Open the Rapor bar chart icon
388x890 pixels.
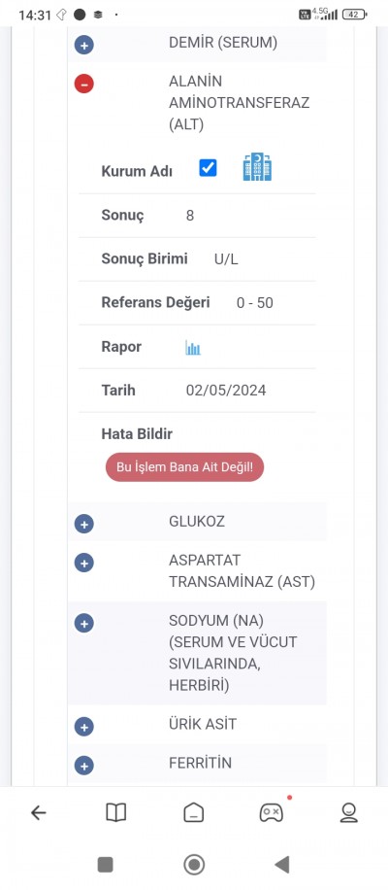click(193, 348)
